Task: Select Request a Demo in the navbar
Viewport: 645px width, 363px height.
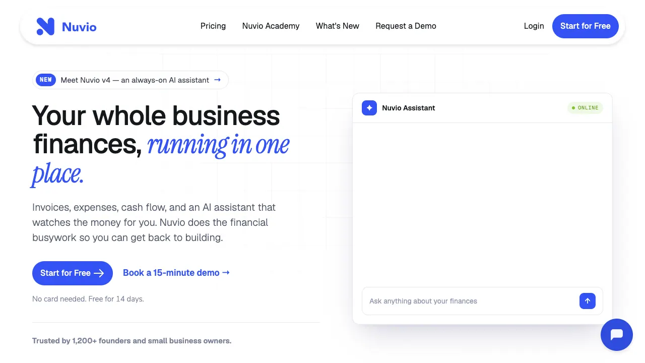Action: tap(406, 26)
